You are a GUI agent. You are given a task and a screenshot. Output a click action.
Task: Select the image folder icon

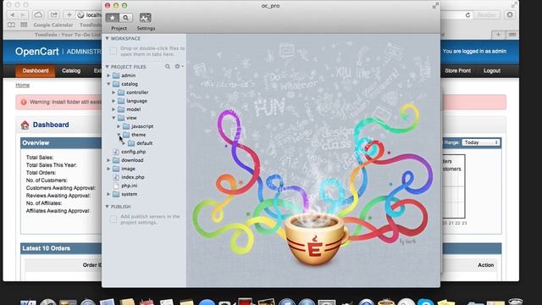116,169
